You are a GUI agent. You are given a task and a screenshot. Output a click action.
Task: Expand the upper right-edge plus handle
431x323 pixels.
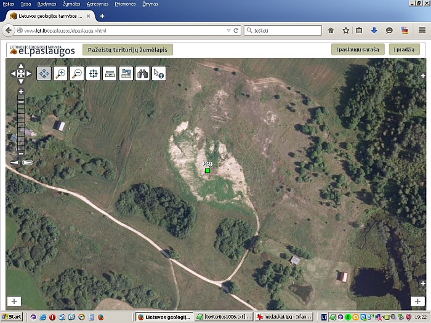(423, 76)
